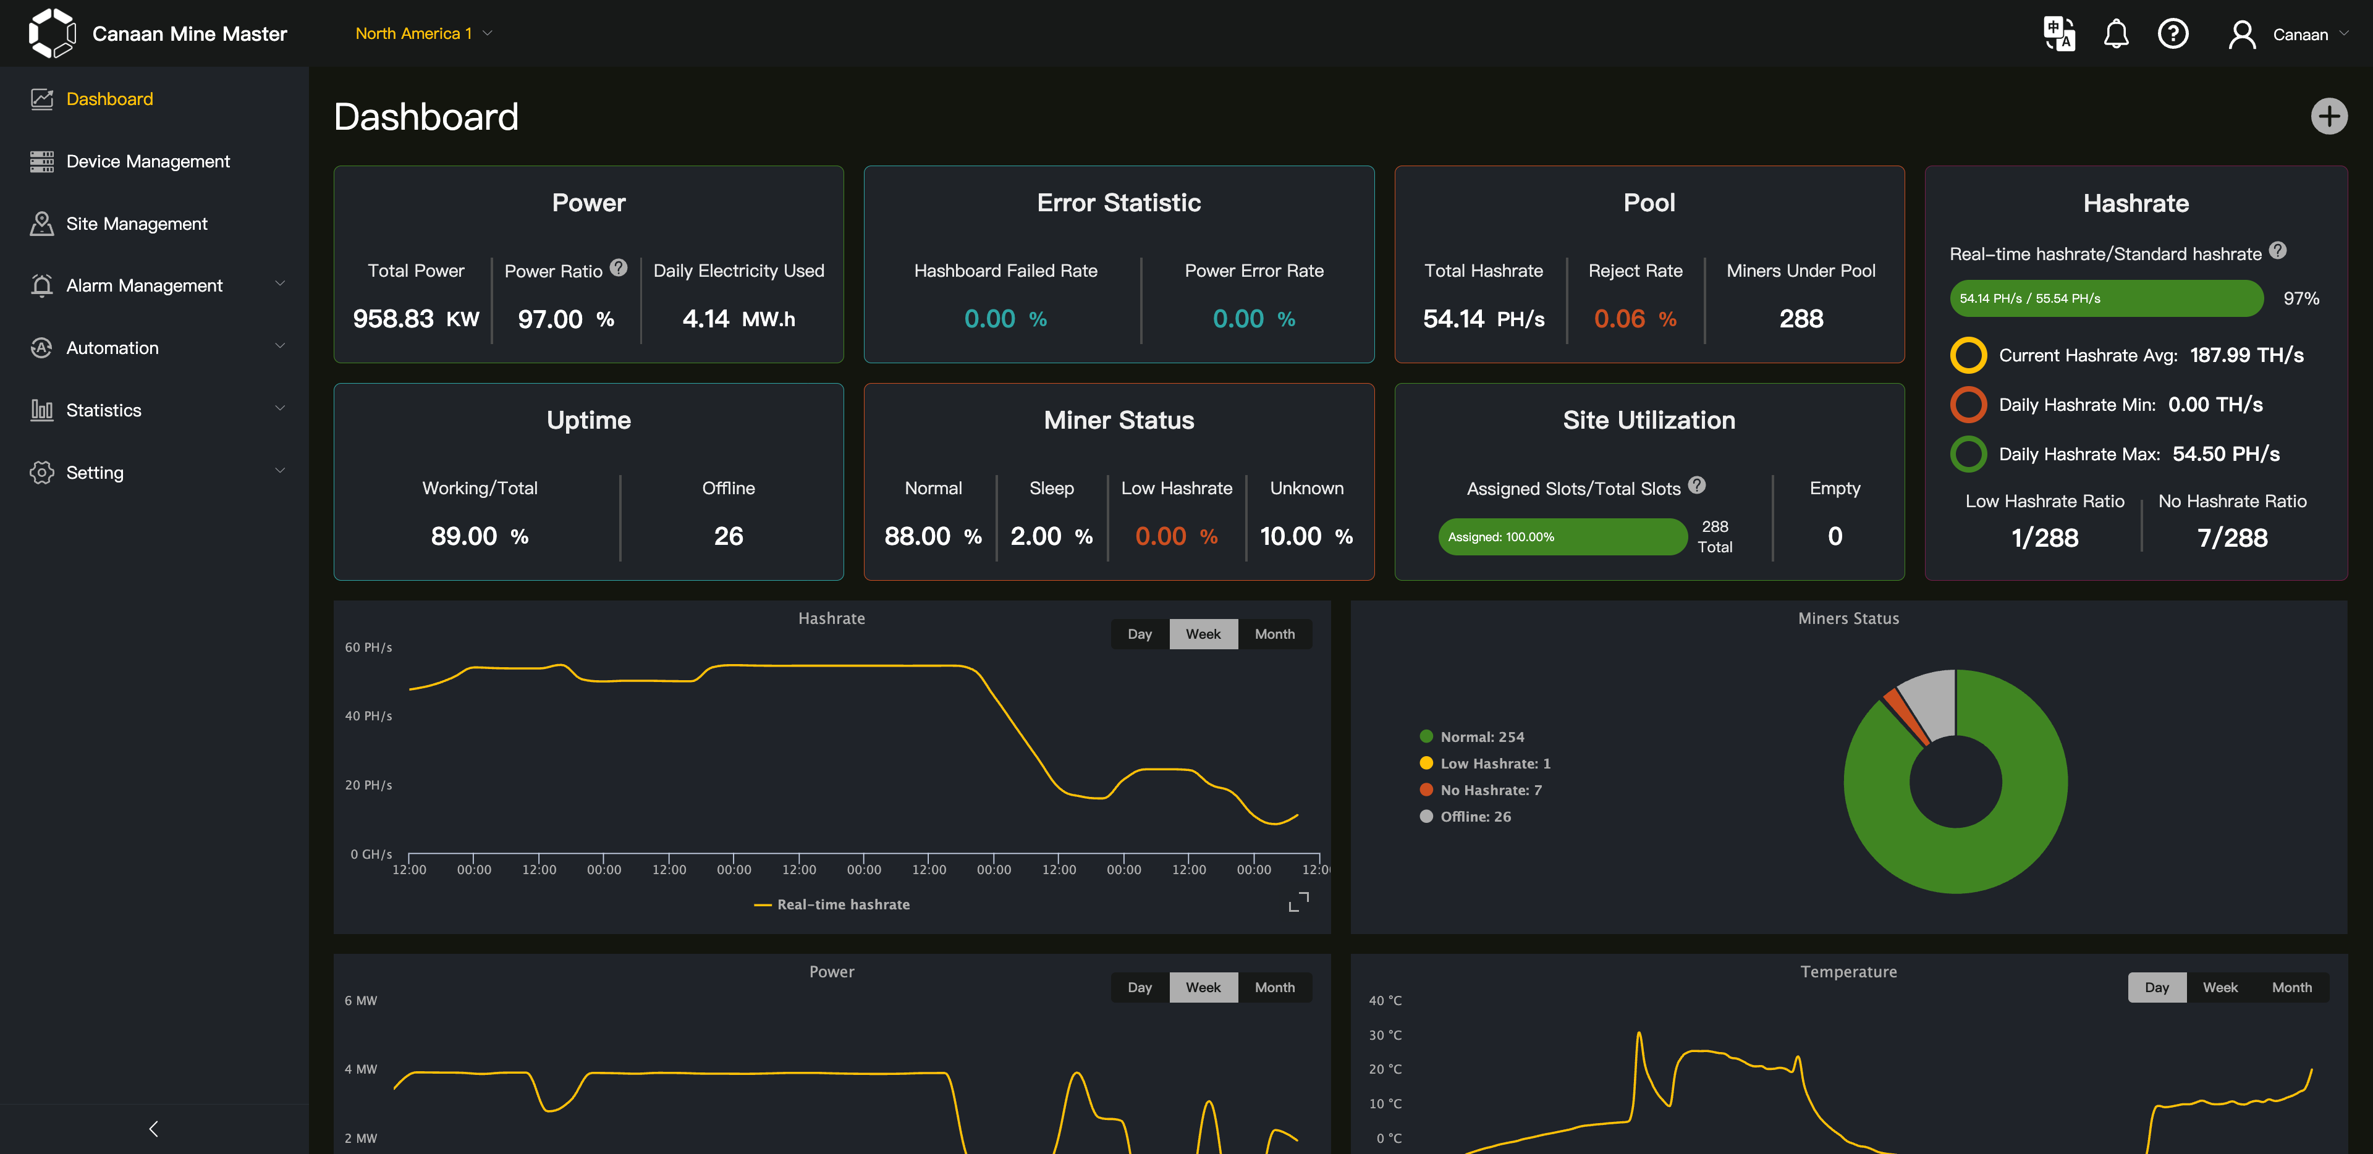This screenshot has width=2373, height=1154.
Task: Switch the Power chart to Day view
Action: (1140, 987)
